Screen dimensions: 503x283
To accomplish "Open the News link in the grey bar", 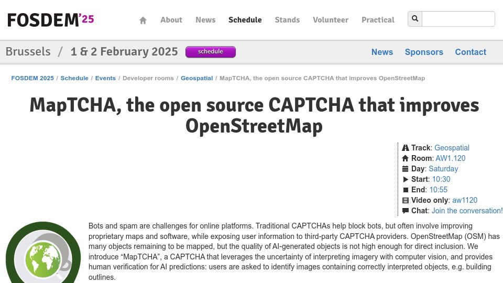I will [382, 52].
